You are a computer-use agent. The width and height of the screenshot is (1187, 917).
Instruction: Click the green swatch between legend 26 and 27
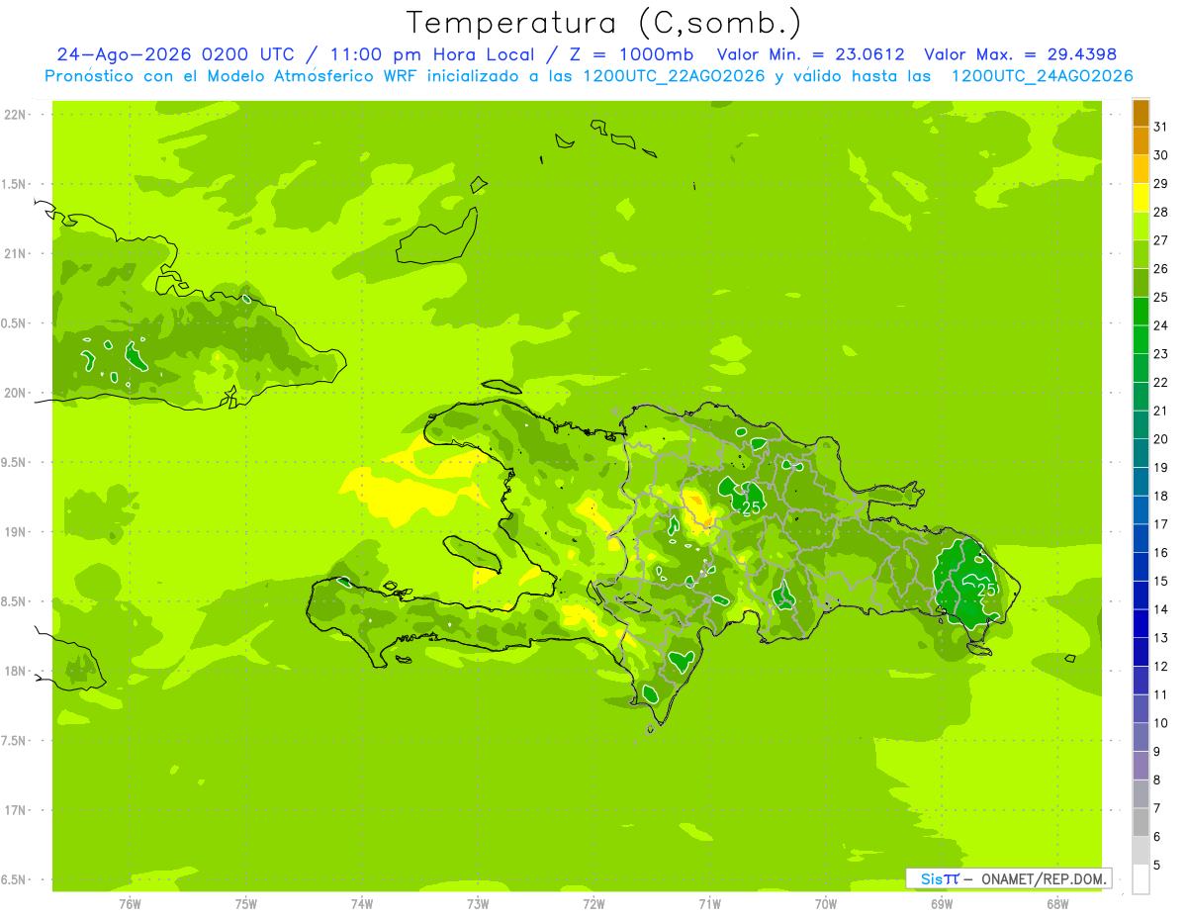[x=1141, y=255]
